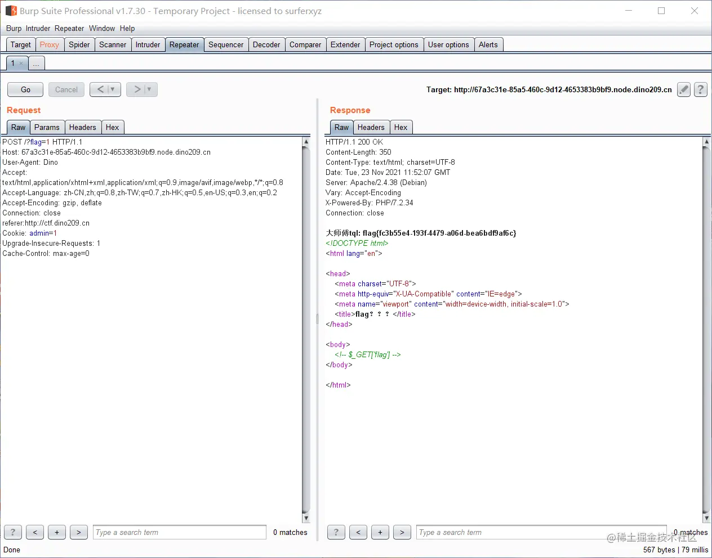Switch to the Extender tab
712x558 pixels.
(345, 44)
